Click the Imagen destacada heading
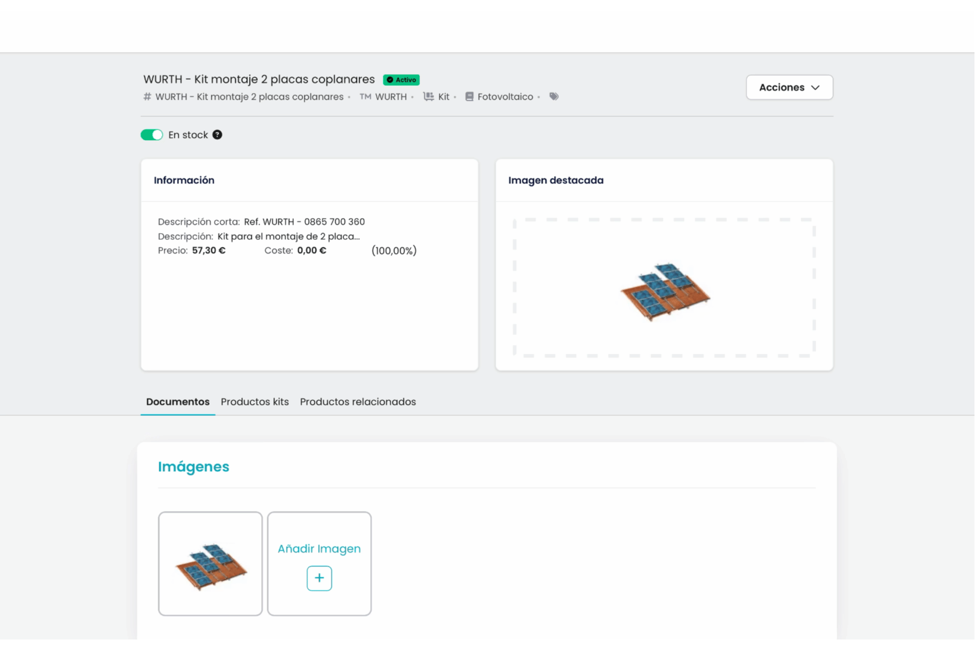Viewport: 975px width, 650px height. [556, 180]
